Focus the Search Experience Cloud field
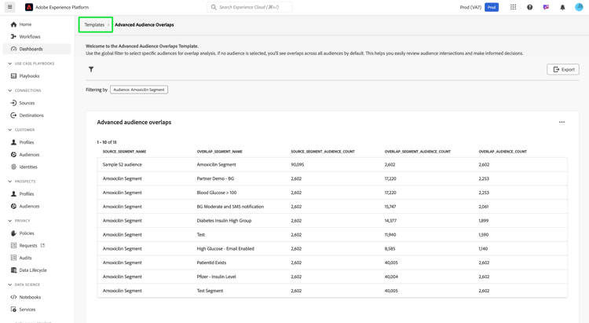This screenshot has width=589, height=323. (251, 7)
